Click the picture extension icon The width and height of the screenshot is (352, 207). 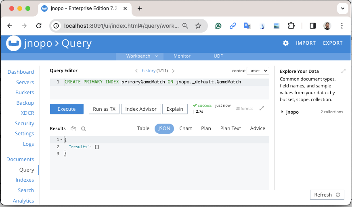277,26
